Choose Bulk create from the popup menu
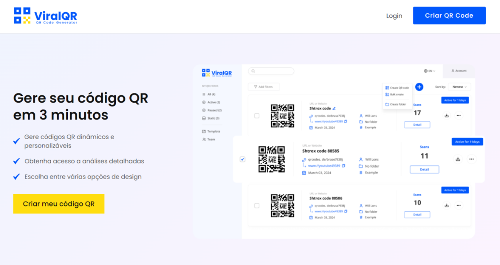Viewport: 500px width, 265px height. 395,94
